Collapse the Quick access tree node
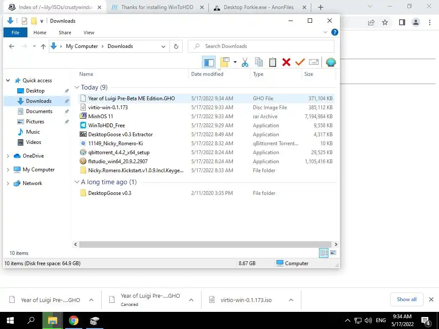 coord(8,81)
